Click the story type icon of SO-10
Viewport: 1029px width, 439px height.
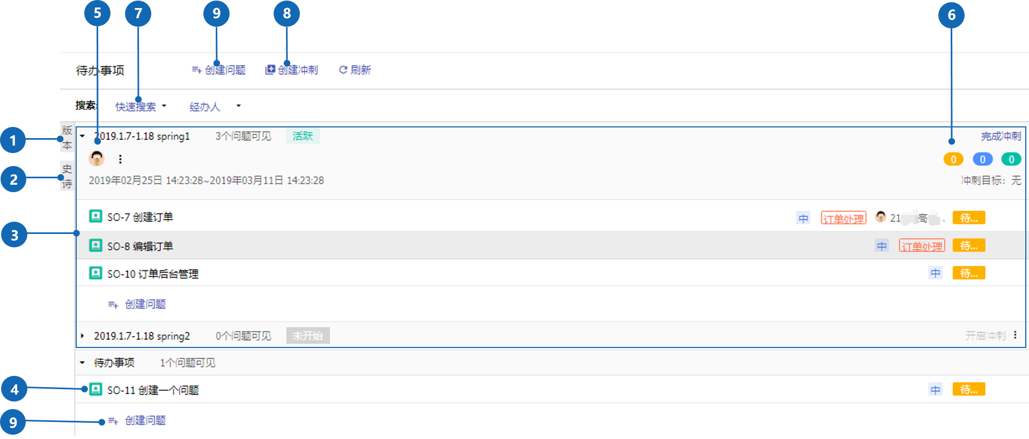point(95,273)
